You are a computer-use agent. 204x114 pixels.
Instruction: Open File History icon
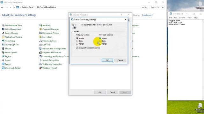click(x=40, y=37)
